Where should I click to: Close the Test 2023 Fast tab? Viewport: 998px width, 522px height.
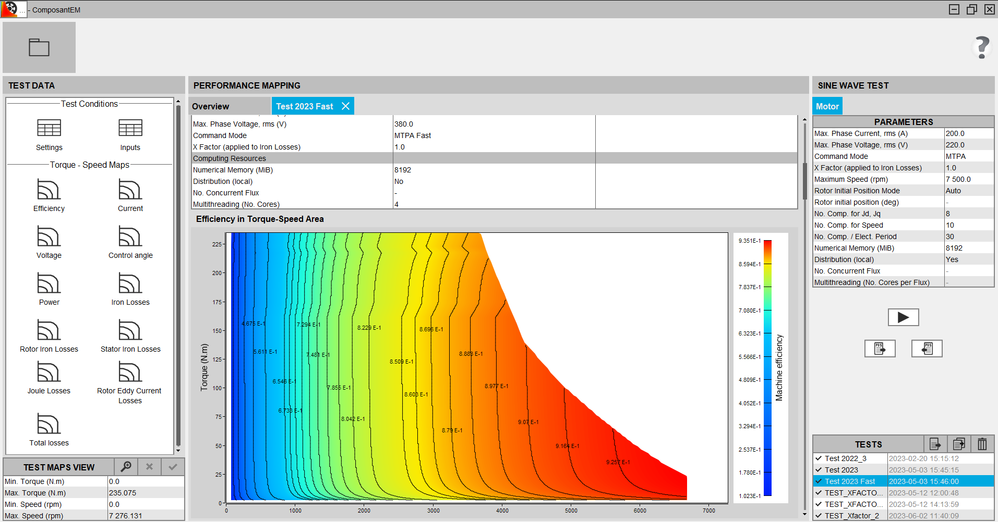click(345, 106)
